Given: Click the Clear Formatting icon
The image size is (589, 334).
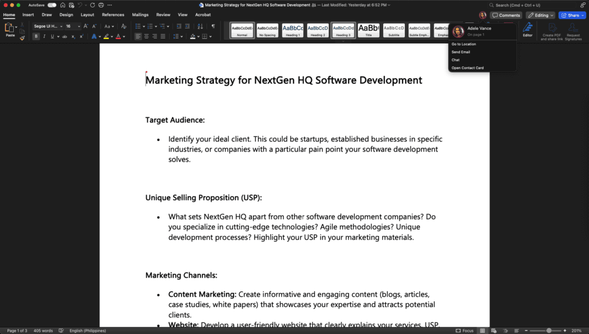Looking at the screenshot, I should tap(124, 26).
